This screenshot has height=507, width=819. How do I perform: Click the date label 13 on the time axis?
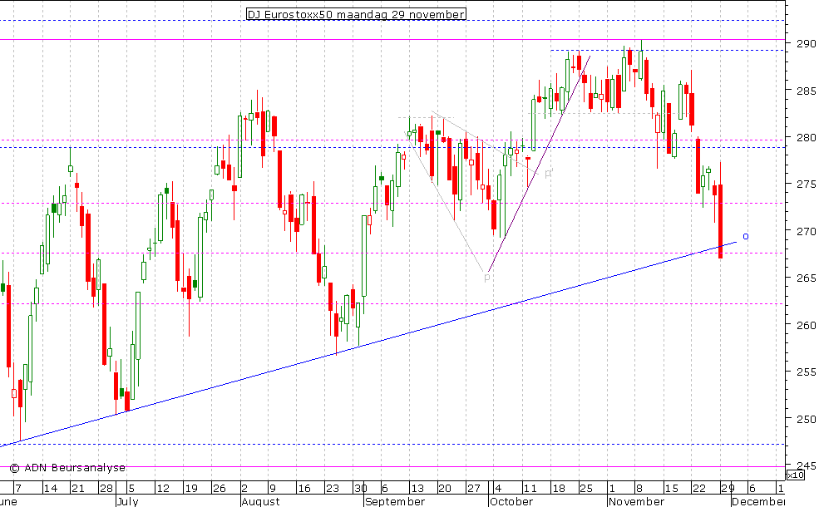pyautogui.click(x=417, y=488)
